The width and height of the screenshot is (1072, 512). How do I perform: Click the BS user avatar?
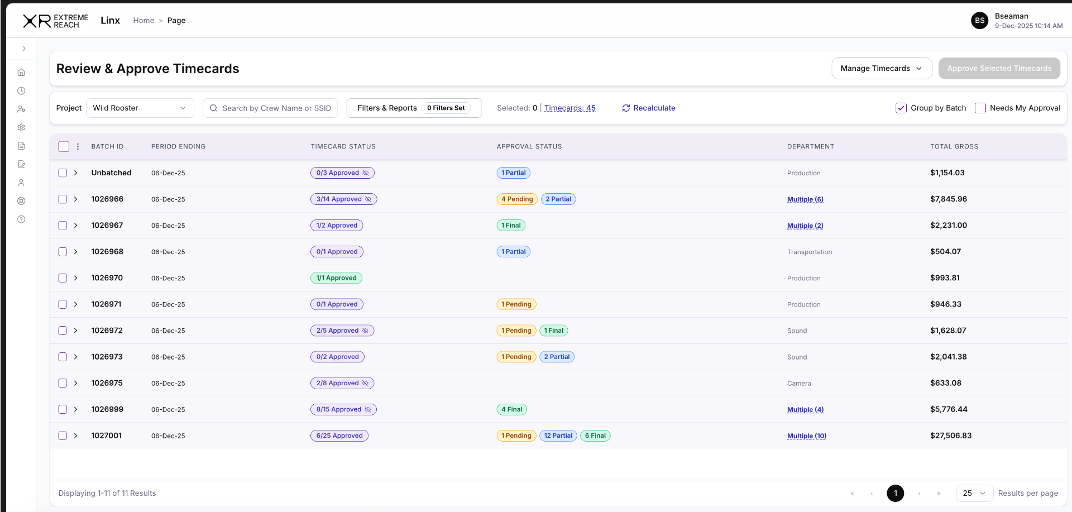pos(979,21)
